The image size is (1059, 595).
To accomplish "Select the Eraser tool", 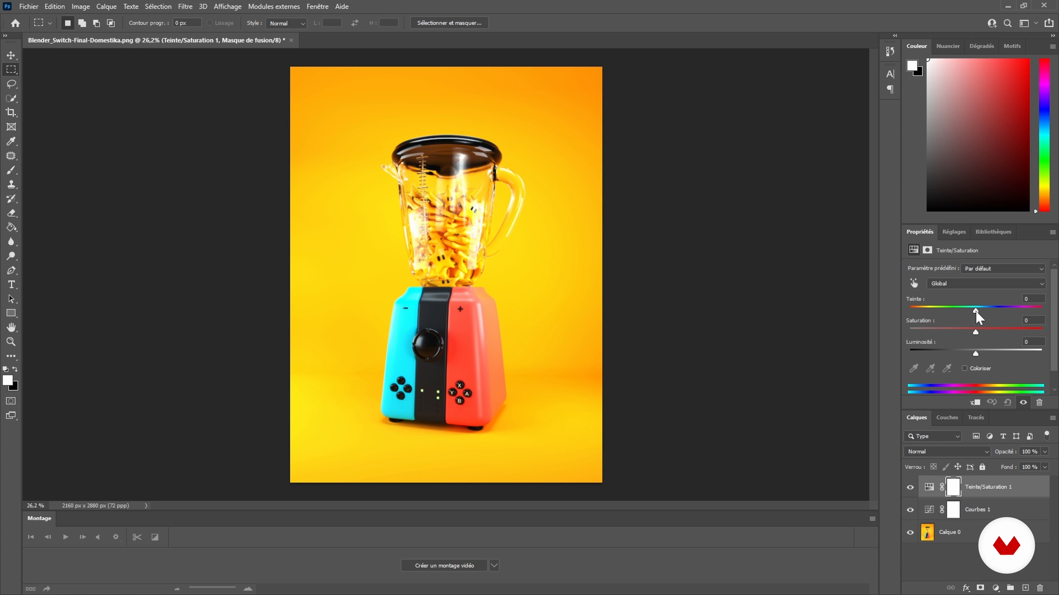I will coord(11,213).
